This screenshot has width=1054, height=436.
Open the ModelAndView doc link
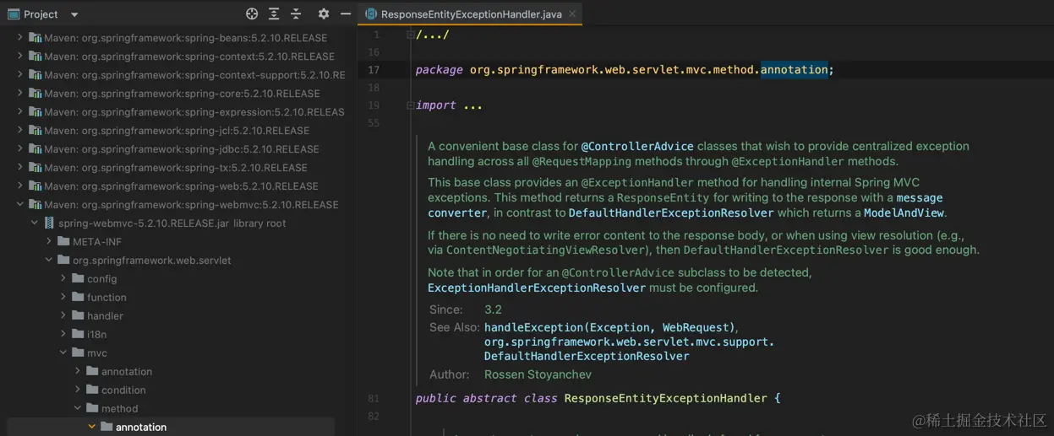[x=904, y=213]
